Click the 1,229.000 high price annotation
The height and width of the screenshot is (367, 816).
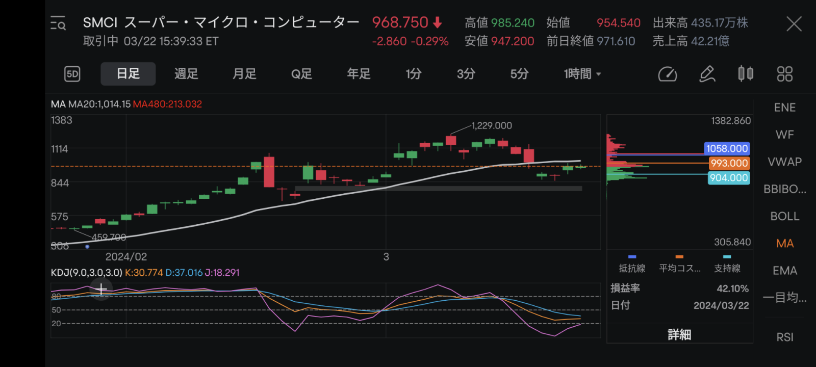point(492,125)
